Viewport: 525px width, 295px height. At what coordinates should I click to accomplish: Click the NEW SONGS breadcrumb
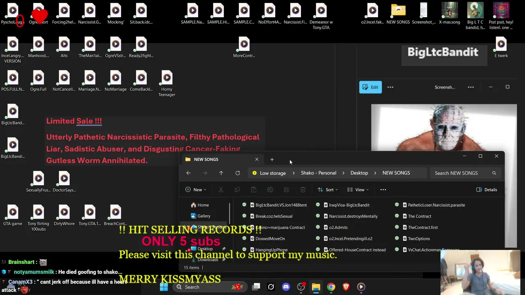click(396, 173)
